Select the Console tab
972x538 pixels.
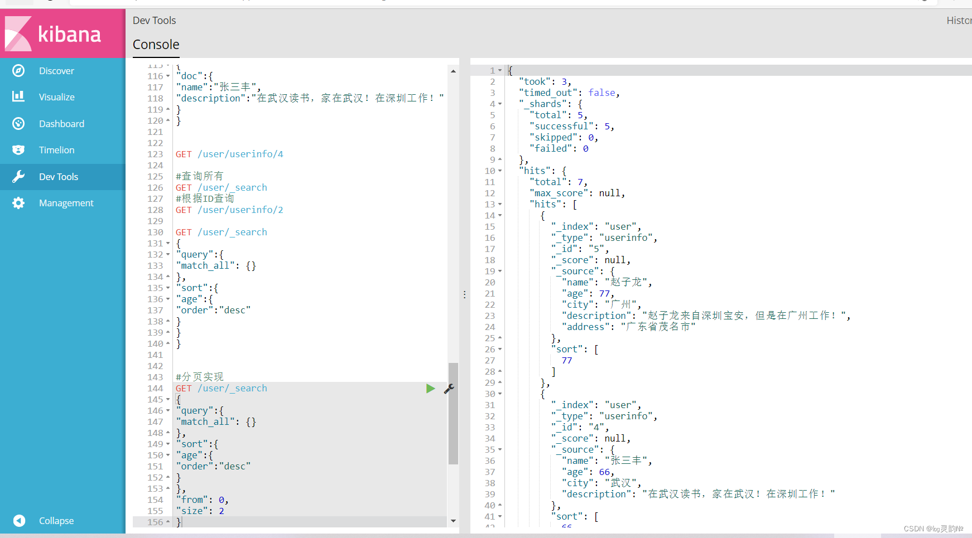coord(156,45)
